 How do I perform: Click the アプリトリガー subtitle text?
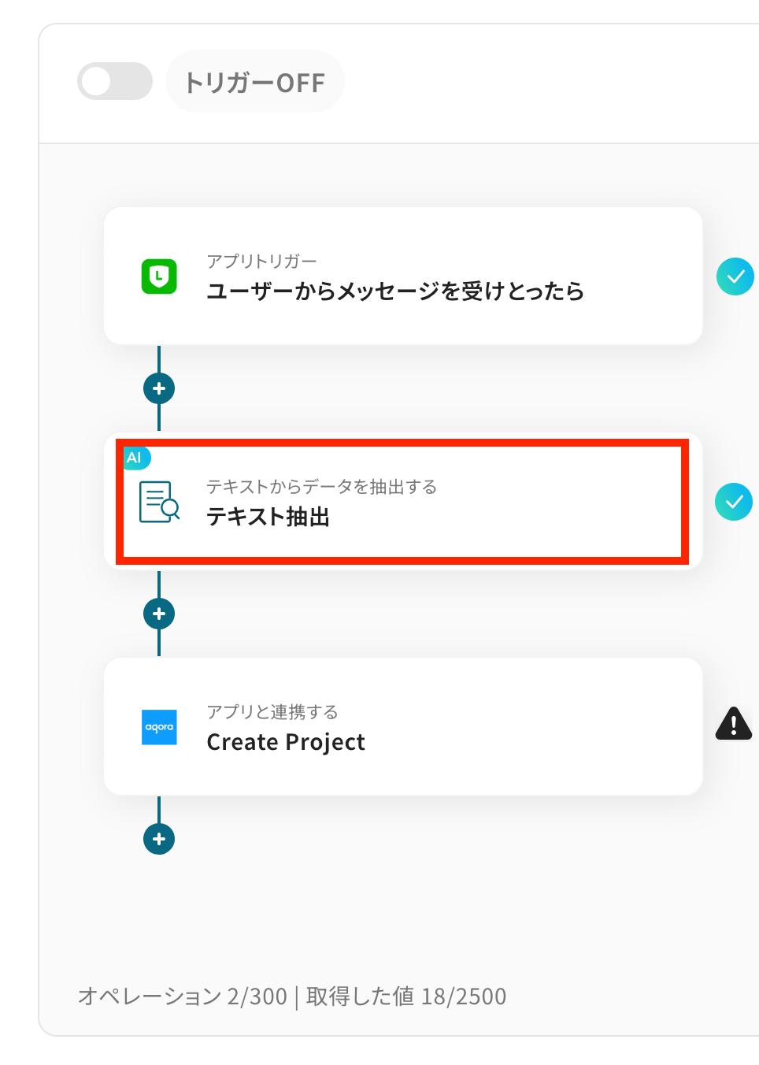[261, 261]
